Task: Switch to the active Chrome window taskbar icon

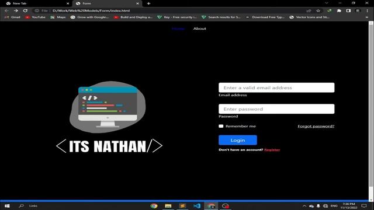Action: pyautogui.click(x=211, y=206)
